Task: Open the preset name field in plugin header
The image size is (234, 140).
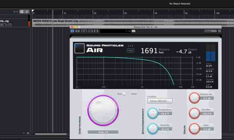Action: (x=113, y=31)
